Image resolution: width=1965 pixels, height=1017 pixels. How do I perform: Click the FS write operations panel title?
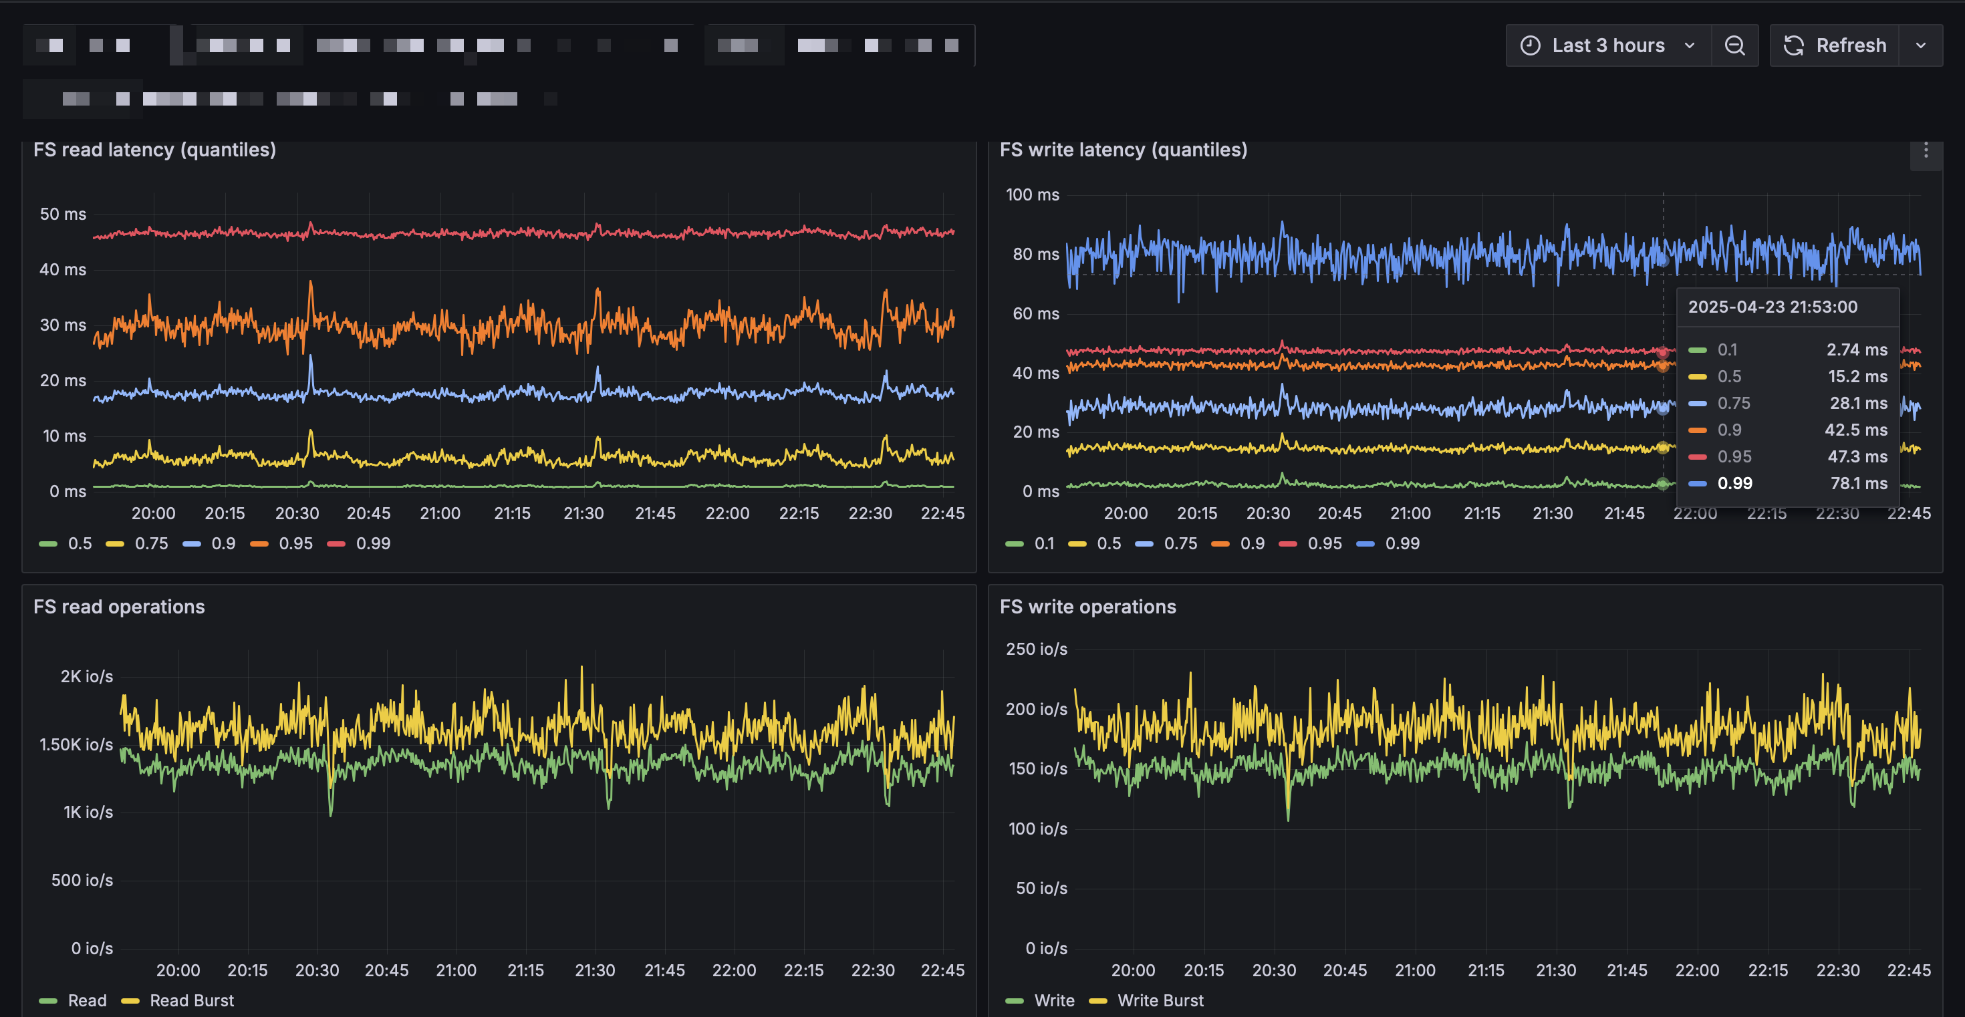(1088, 607)
